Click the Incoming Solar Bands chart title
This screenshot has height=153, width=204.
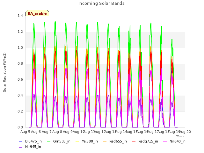coord(101,4)
